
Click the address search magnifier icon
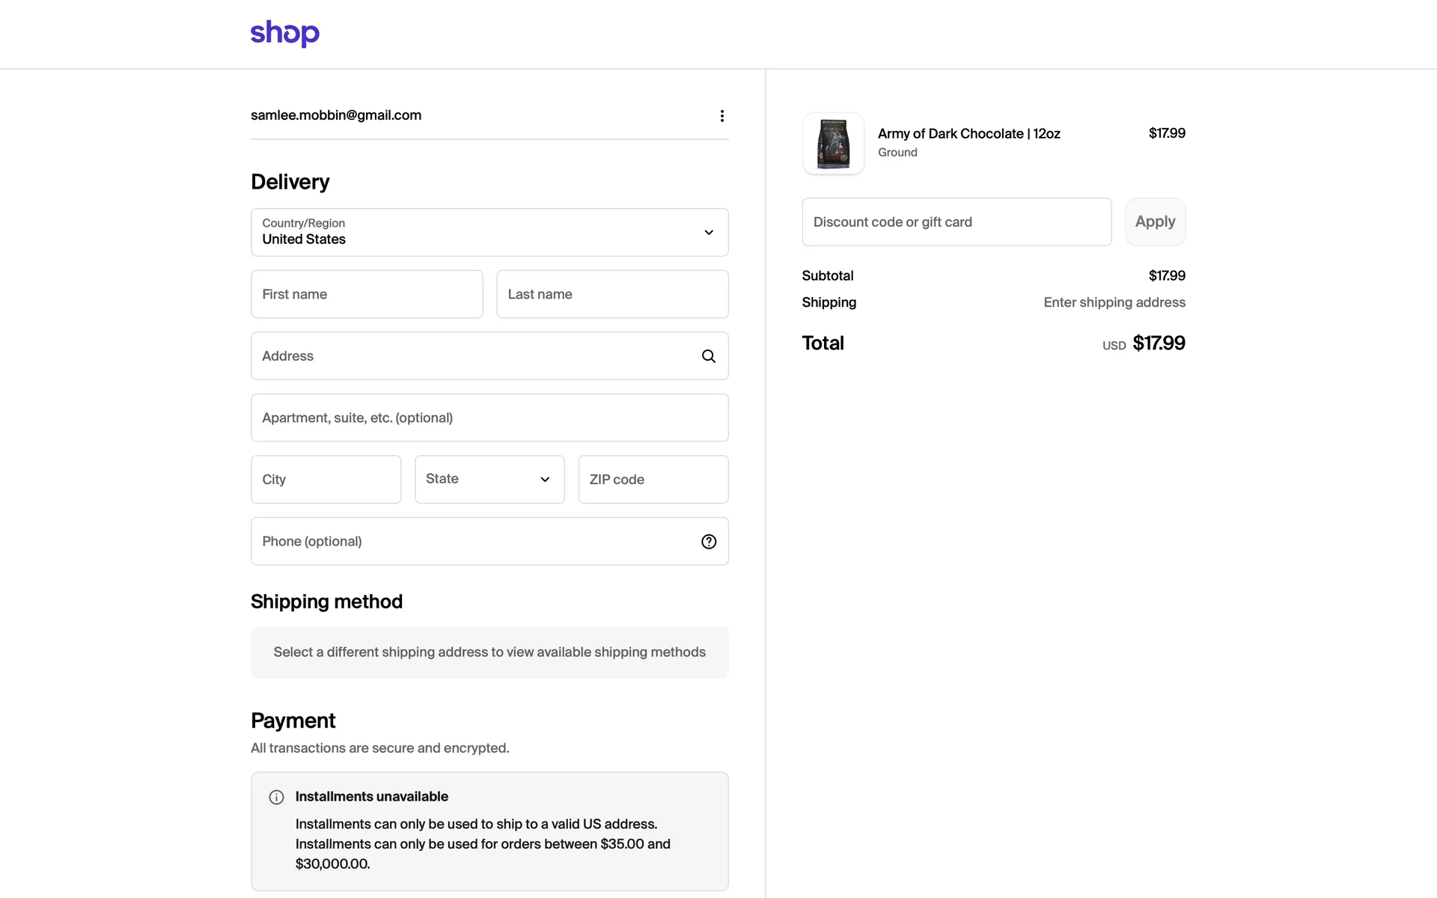pyautogui.click(x=708, y=356)
